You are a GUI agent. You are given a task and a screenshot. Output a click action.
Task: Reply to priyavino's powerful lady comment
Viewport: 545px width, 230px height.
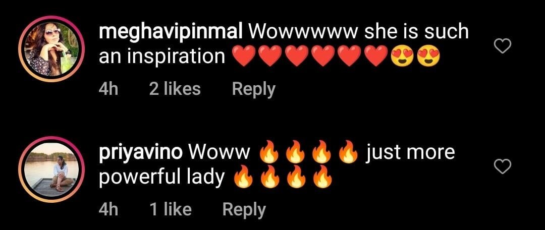point(244,209)
